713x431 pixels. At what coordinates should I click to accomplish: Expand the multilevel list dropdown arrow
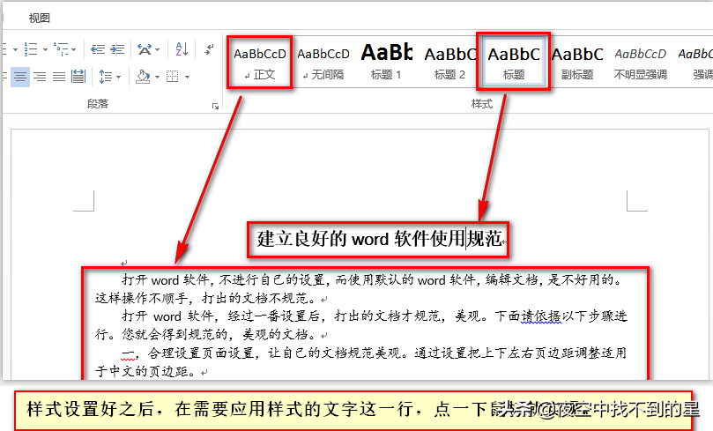[74, 49]
